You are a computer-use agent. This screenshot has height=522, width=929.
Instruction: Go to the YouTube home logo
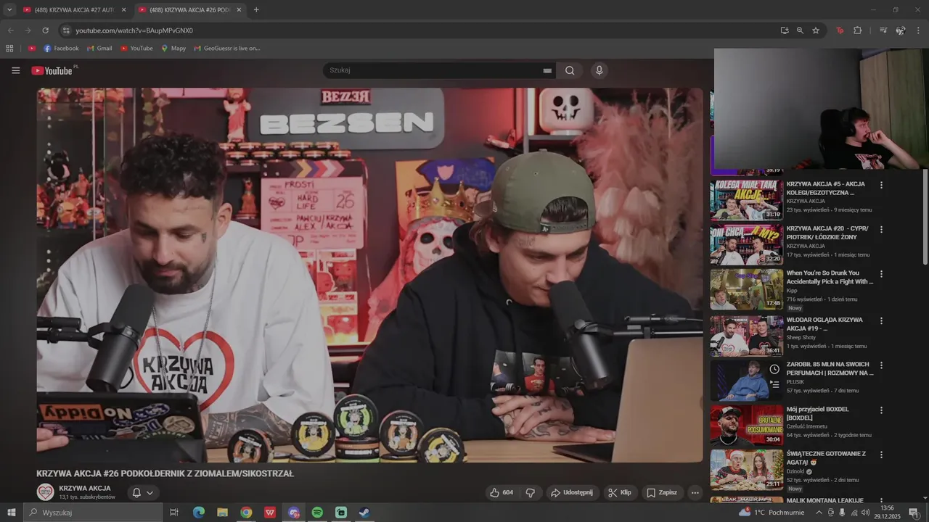pos(53,70)
